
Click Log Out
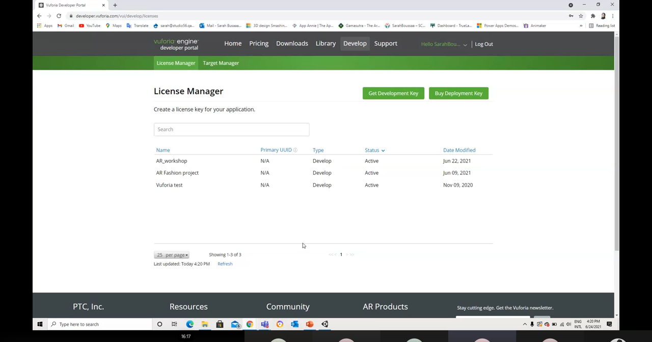[484, 44]
